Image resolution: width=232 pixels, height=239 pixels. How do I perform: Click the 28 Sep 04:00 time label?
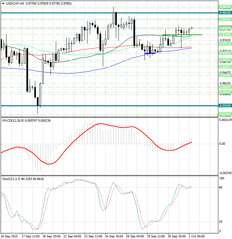[x=135, y=236]
